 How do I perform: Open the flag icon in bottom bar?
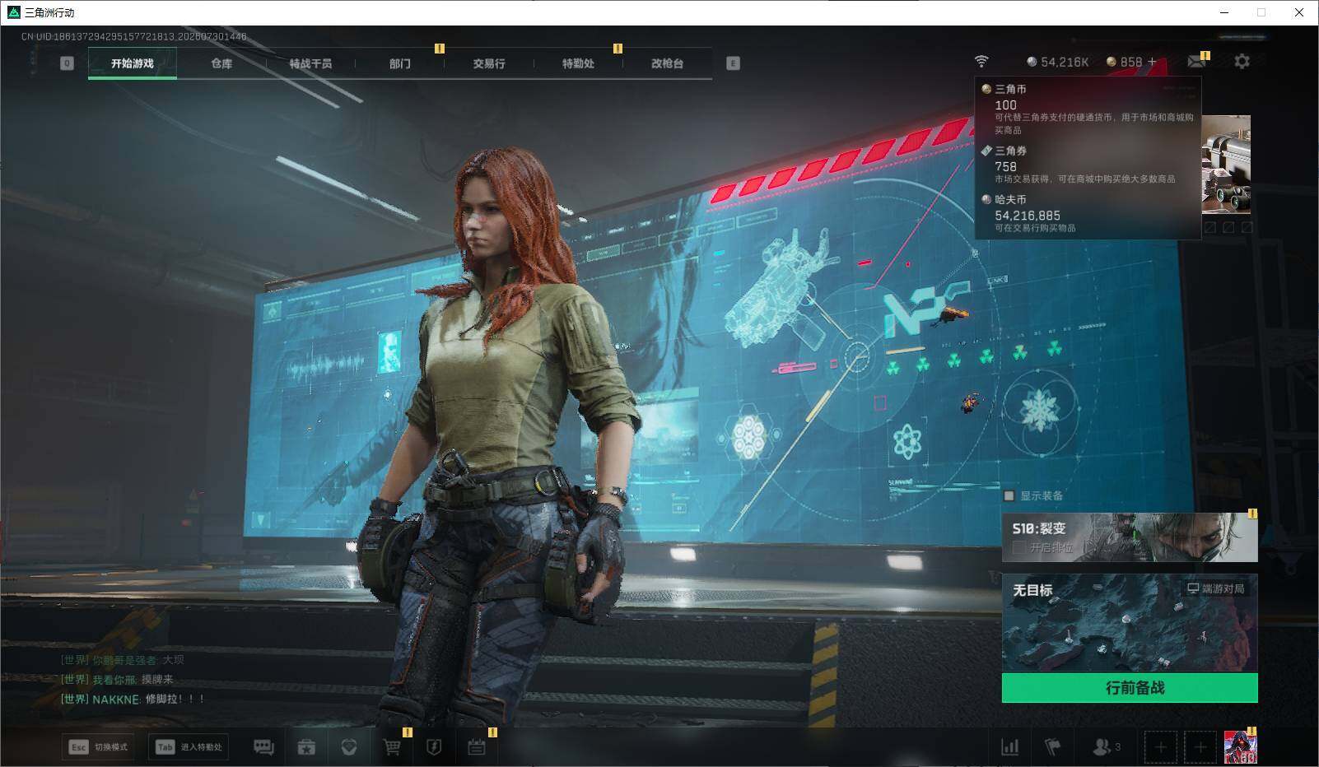[x=1052, y=747]
